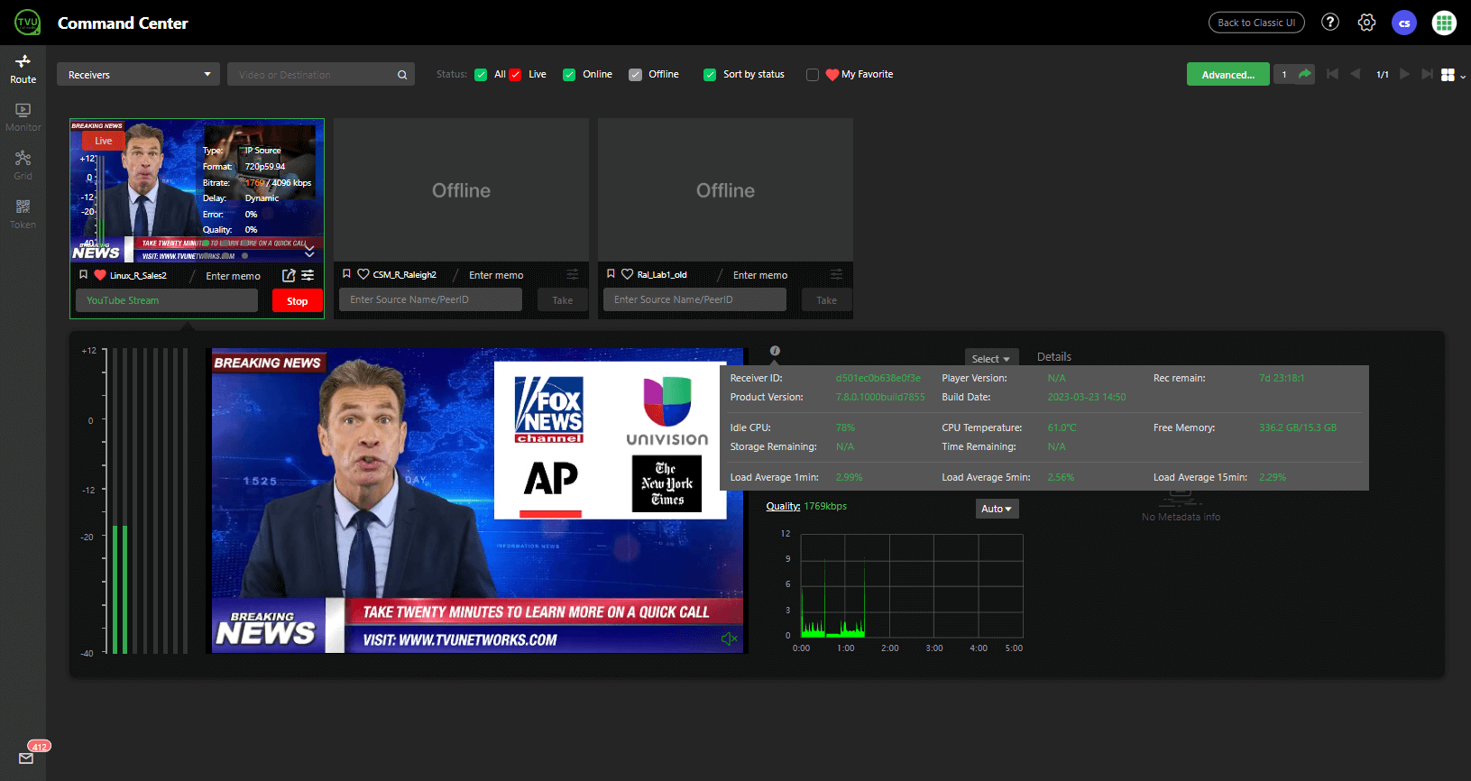This screenshot has height=781, width=1471.
Task: Bookmark the CSM_R_Raleigh2 receiver
Action: (346, 274)
